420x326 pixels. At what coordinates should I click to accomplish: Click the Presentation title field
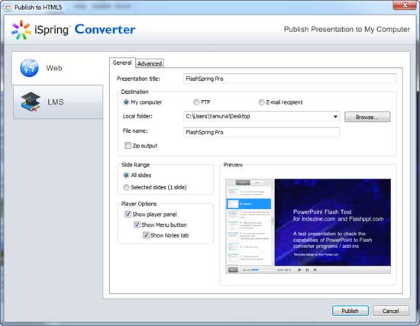(x=290, y=79)
